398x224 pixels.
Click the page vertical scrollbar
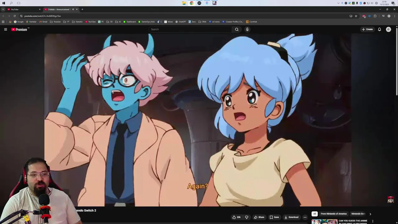click(x=396, y=62)
